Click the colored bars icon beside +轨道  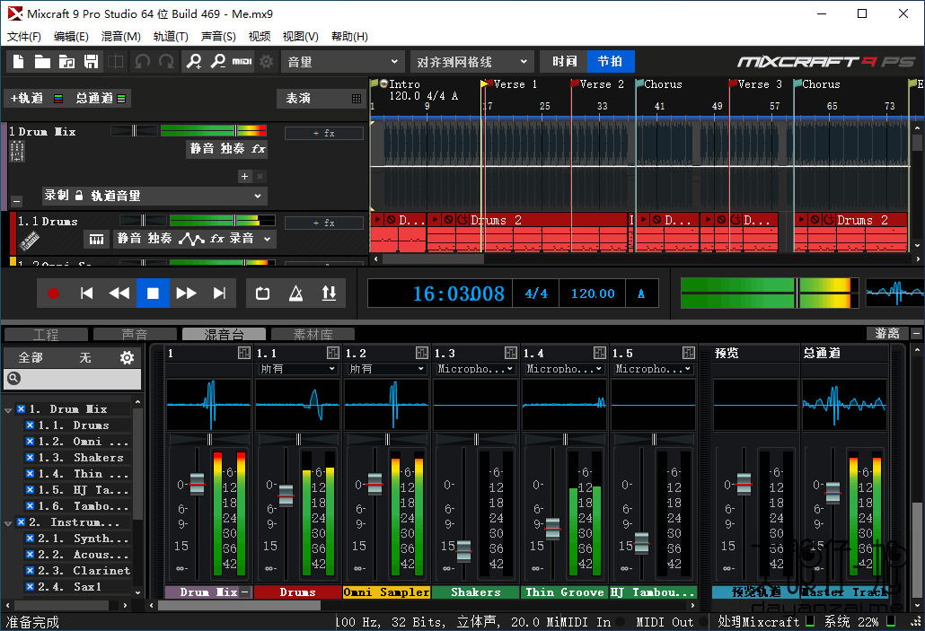[58, 99]
